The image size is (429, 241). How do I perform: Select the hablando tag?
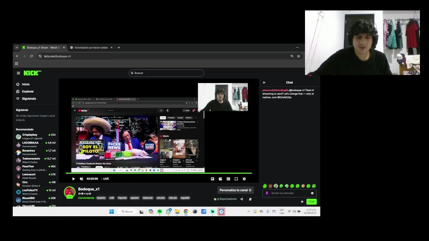pyautogui.click(x=147, y=198)
